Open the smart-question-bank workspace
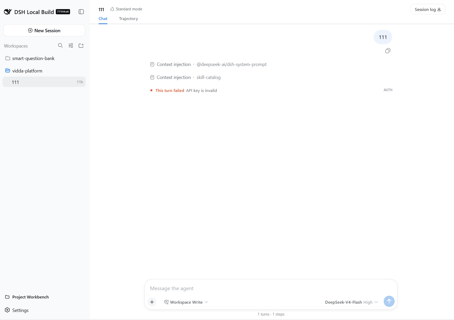Screen dimensions: 454x320 [x=44, y=58]
